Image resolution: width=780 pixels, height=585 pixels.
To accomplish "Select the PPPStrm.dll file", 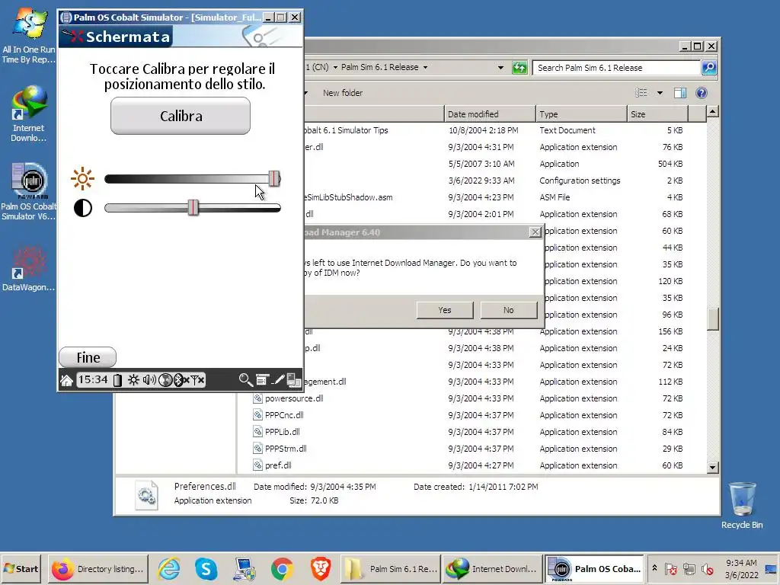I will point(286,449).
